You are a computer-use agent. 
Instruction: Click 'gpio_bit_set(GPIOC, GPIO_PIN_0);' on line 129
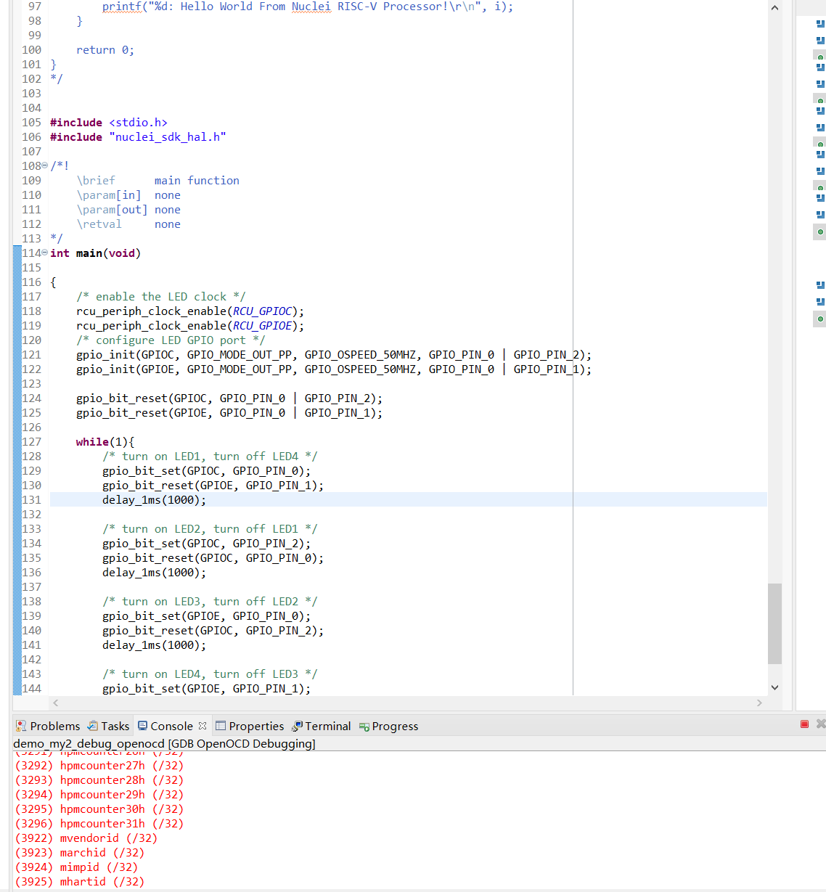[x=206, y=470]
